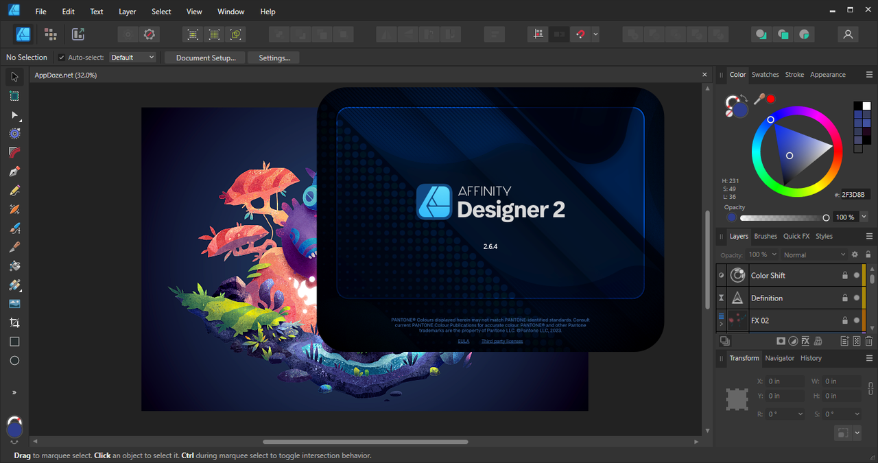Delete layer with the trash icon
The width and height of the screenshot is (878, 463).
[x=869, y=341]
